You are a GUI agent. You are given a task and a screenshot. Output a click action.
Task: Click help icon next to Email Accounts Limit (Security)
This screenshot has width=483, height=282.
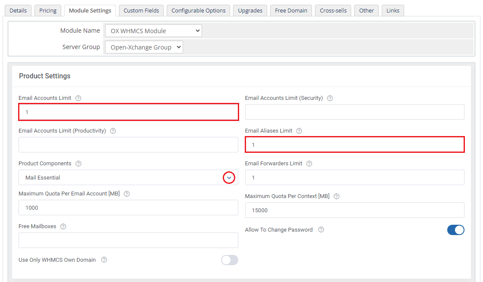(x=330, y=98)
